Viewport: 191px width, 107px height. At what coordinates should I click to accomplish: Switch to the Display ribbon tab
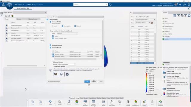99,98
